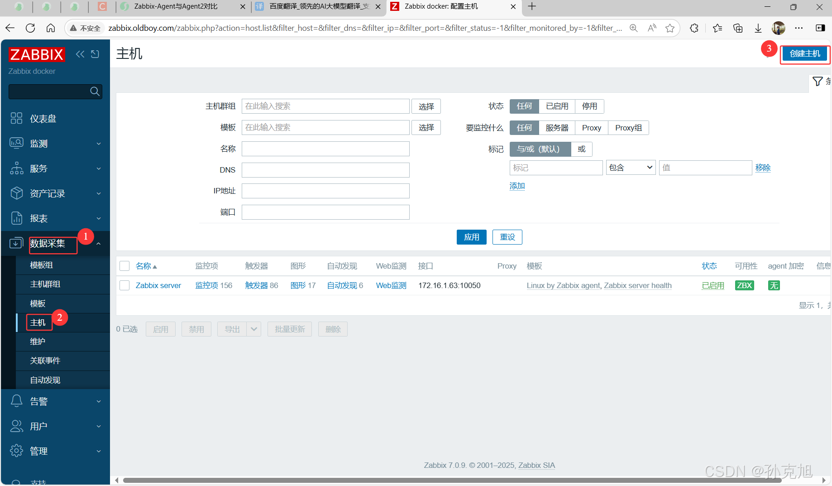Click the 主机群组 search input field

[325, 106]
